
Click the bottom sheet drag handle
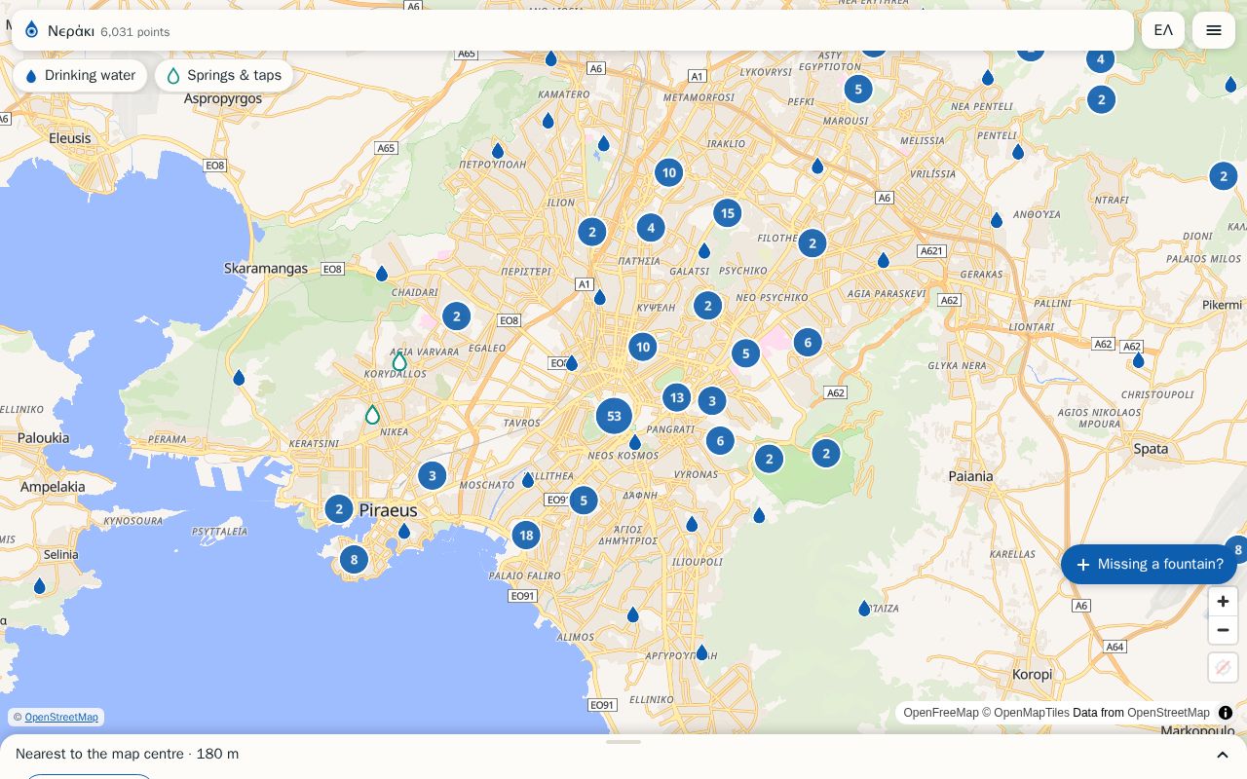pyautogui.click(x=623, y=742)
